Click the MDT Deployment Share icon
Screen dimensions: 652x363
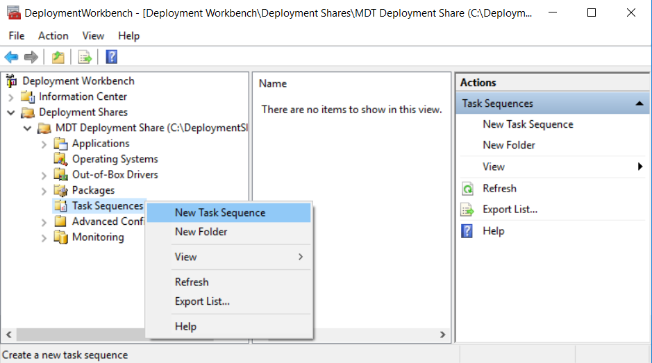coord(44,128)
